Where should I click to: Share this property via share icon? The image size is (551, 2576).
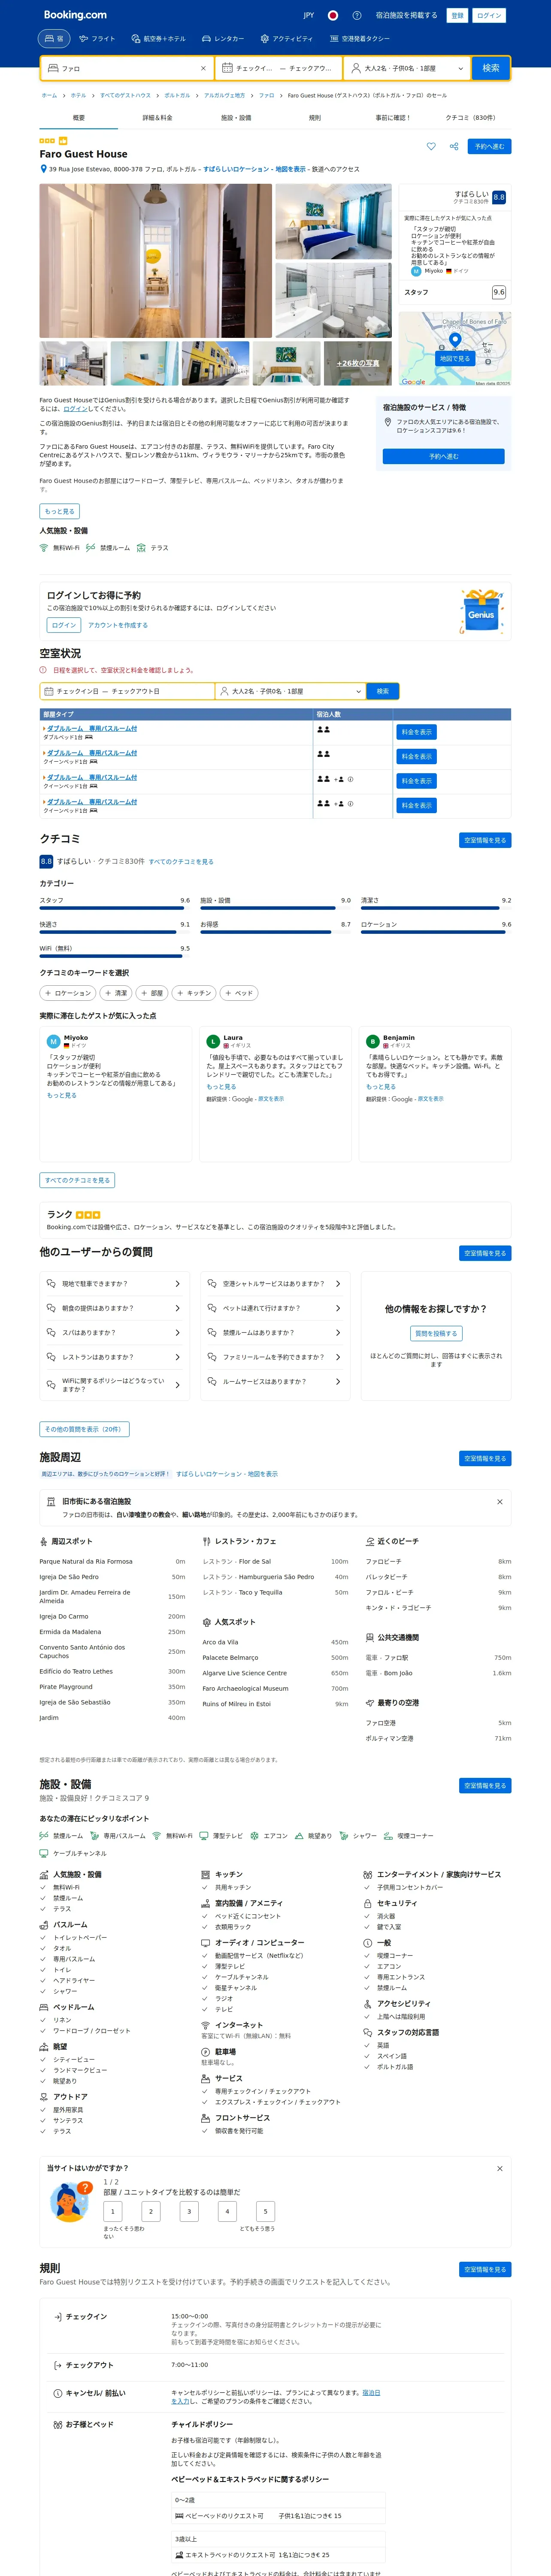point(454,146)
